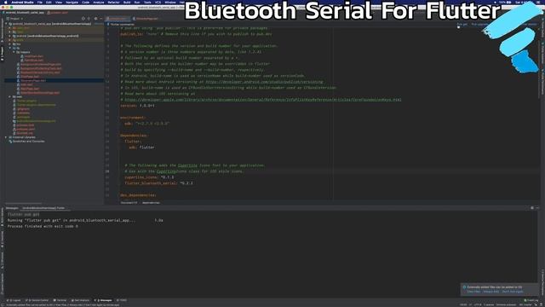545x307 pixels.
Task: Toggle the Messages tool window button
Action: 103,300
